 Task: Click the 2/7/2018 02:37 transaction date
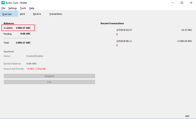coord(124,30)
